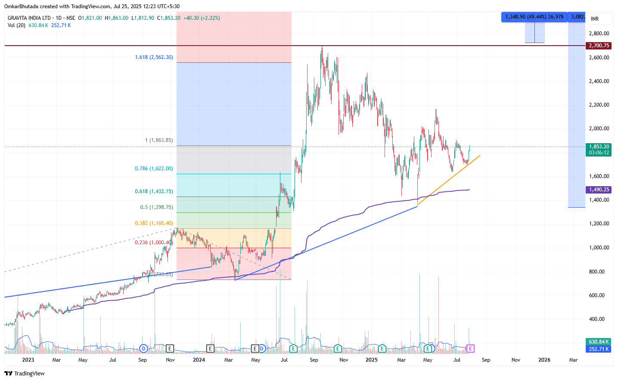
Task: Click the +40.30 (+2.22%) change value
Action: coord(202,18)
